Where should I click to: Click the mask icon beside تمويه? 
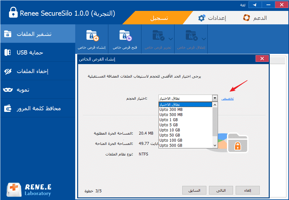click(x=8, y=90)
